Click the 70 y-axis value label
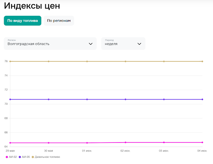Image resolution: width=213 pixels, height=164 pixels. [6, 104]
